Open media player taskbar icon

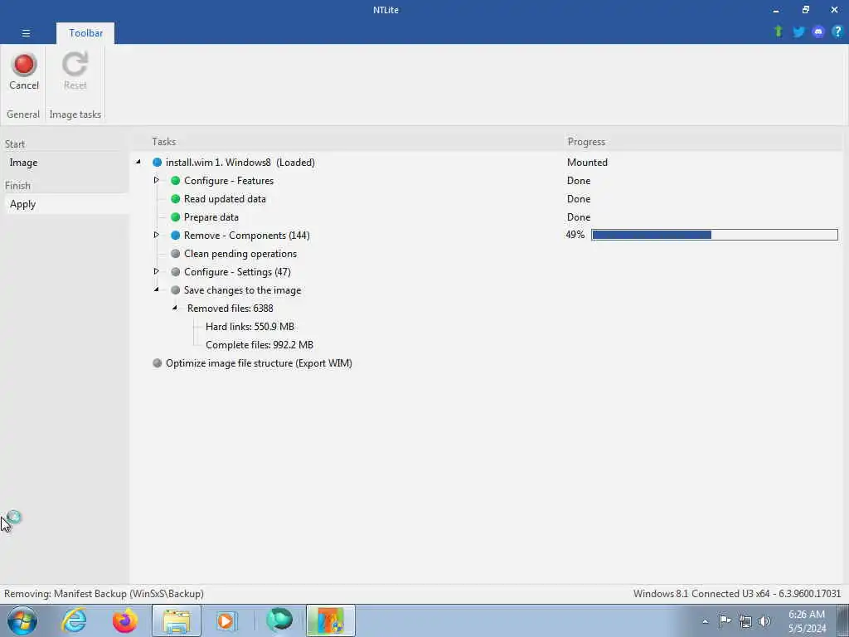[x=226, y=620]
